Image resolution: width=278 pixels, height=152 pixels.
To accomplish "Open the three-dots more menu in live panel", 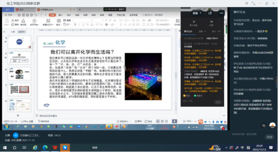I will pyautogui.click(x=221, y=13).
